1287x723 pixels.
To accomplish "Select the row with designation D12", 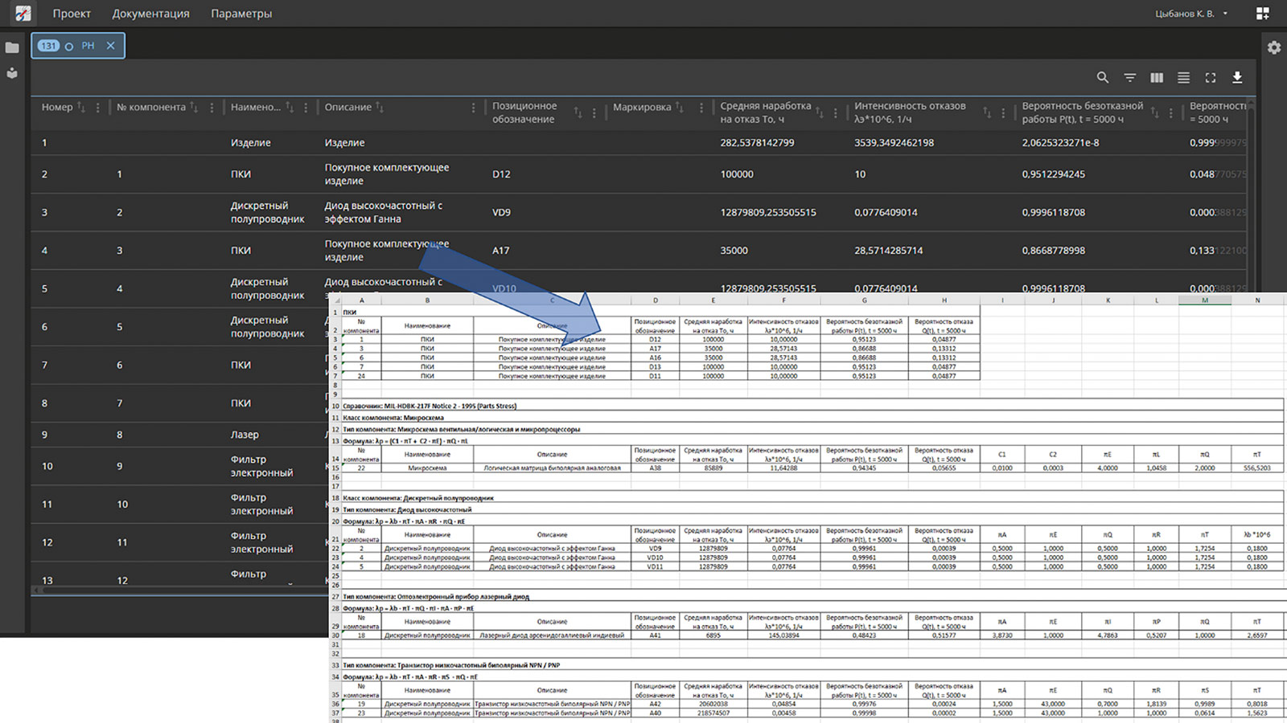I will (501, 174).
